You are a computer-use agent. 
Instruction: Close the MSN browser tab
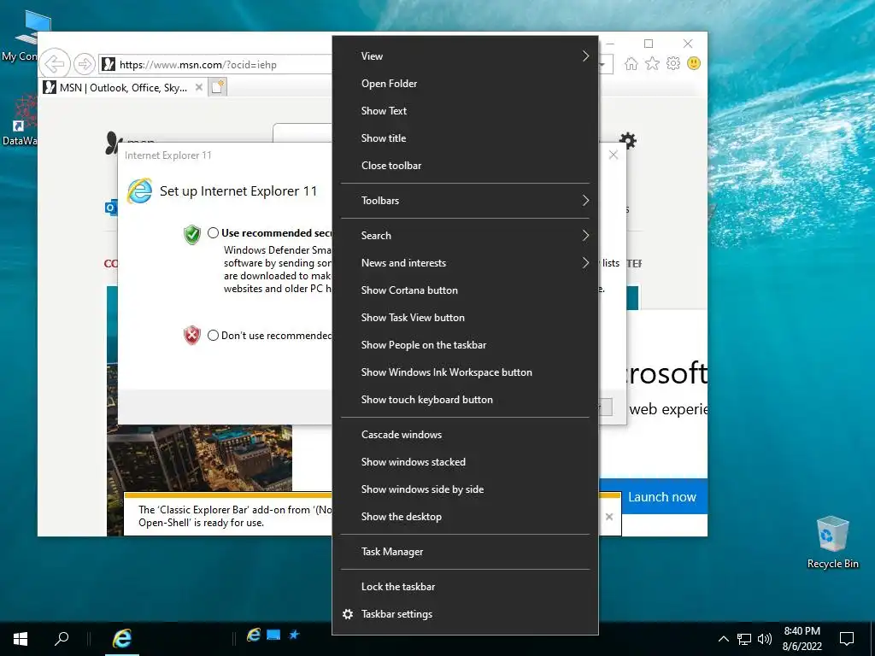198,88
